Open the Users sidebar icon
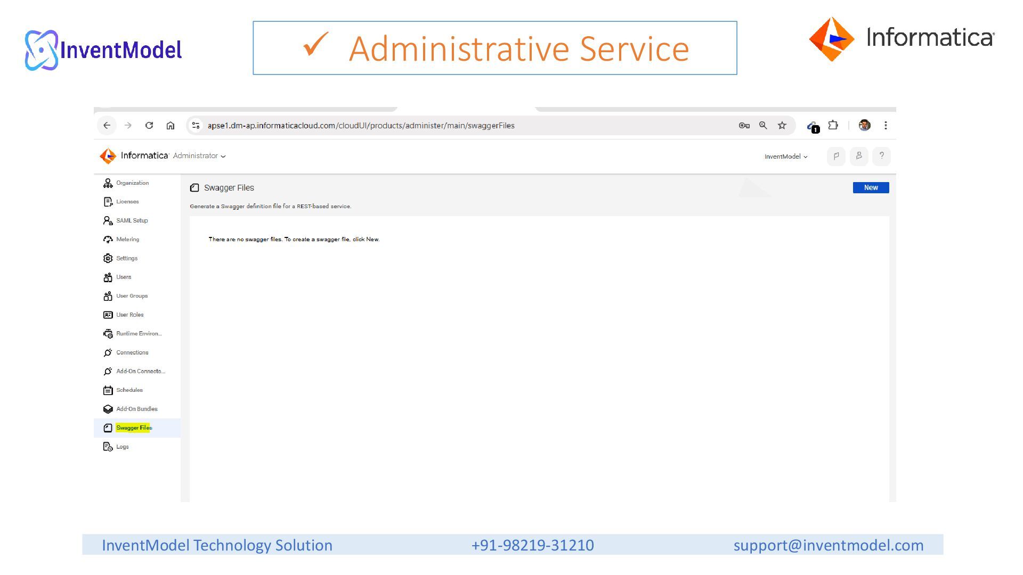Image resolution: width=1023 pixels, height=575 pixels. pos(108,277)
